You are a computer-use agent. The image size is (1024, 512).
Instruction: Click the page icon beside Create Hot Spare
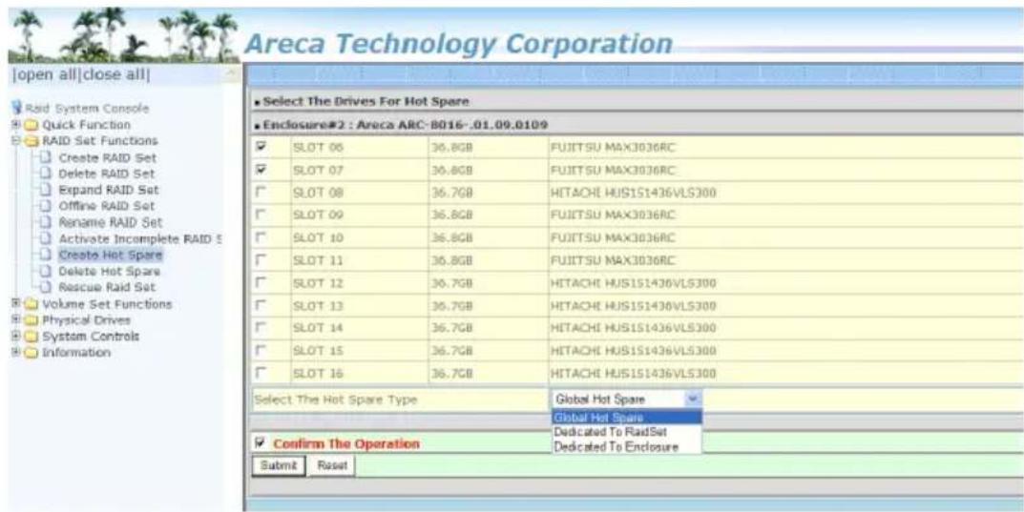tap(45, 255)
